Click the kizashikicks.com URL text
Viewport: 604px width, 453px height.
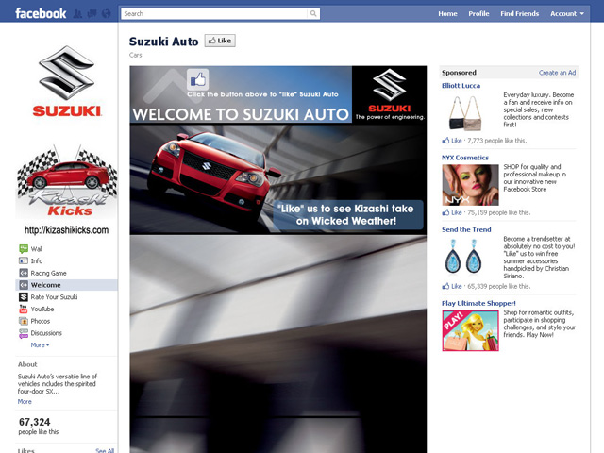click(66, 230)
